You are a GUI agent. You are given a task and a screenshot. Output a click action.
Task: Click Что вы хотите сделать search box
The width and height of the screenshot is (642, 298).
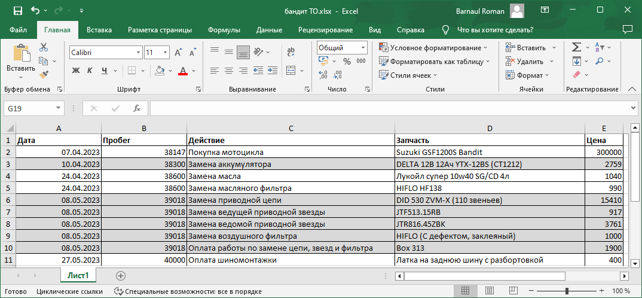tap(494, 30)
